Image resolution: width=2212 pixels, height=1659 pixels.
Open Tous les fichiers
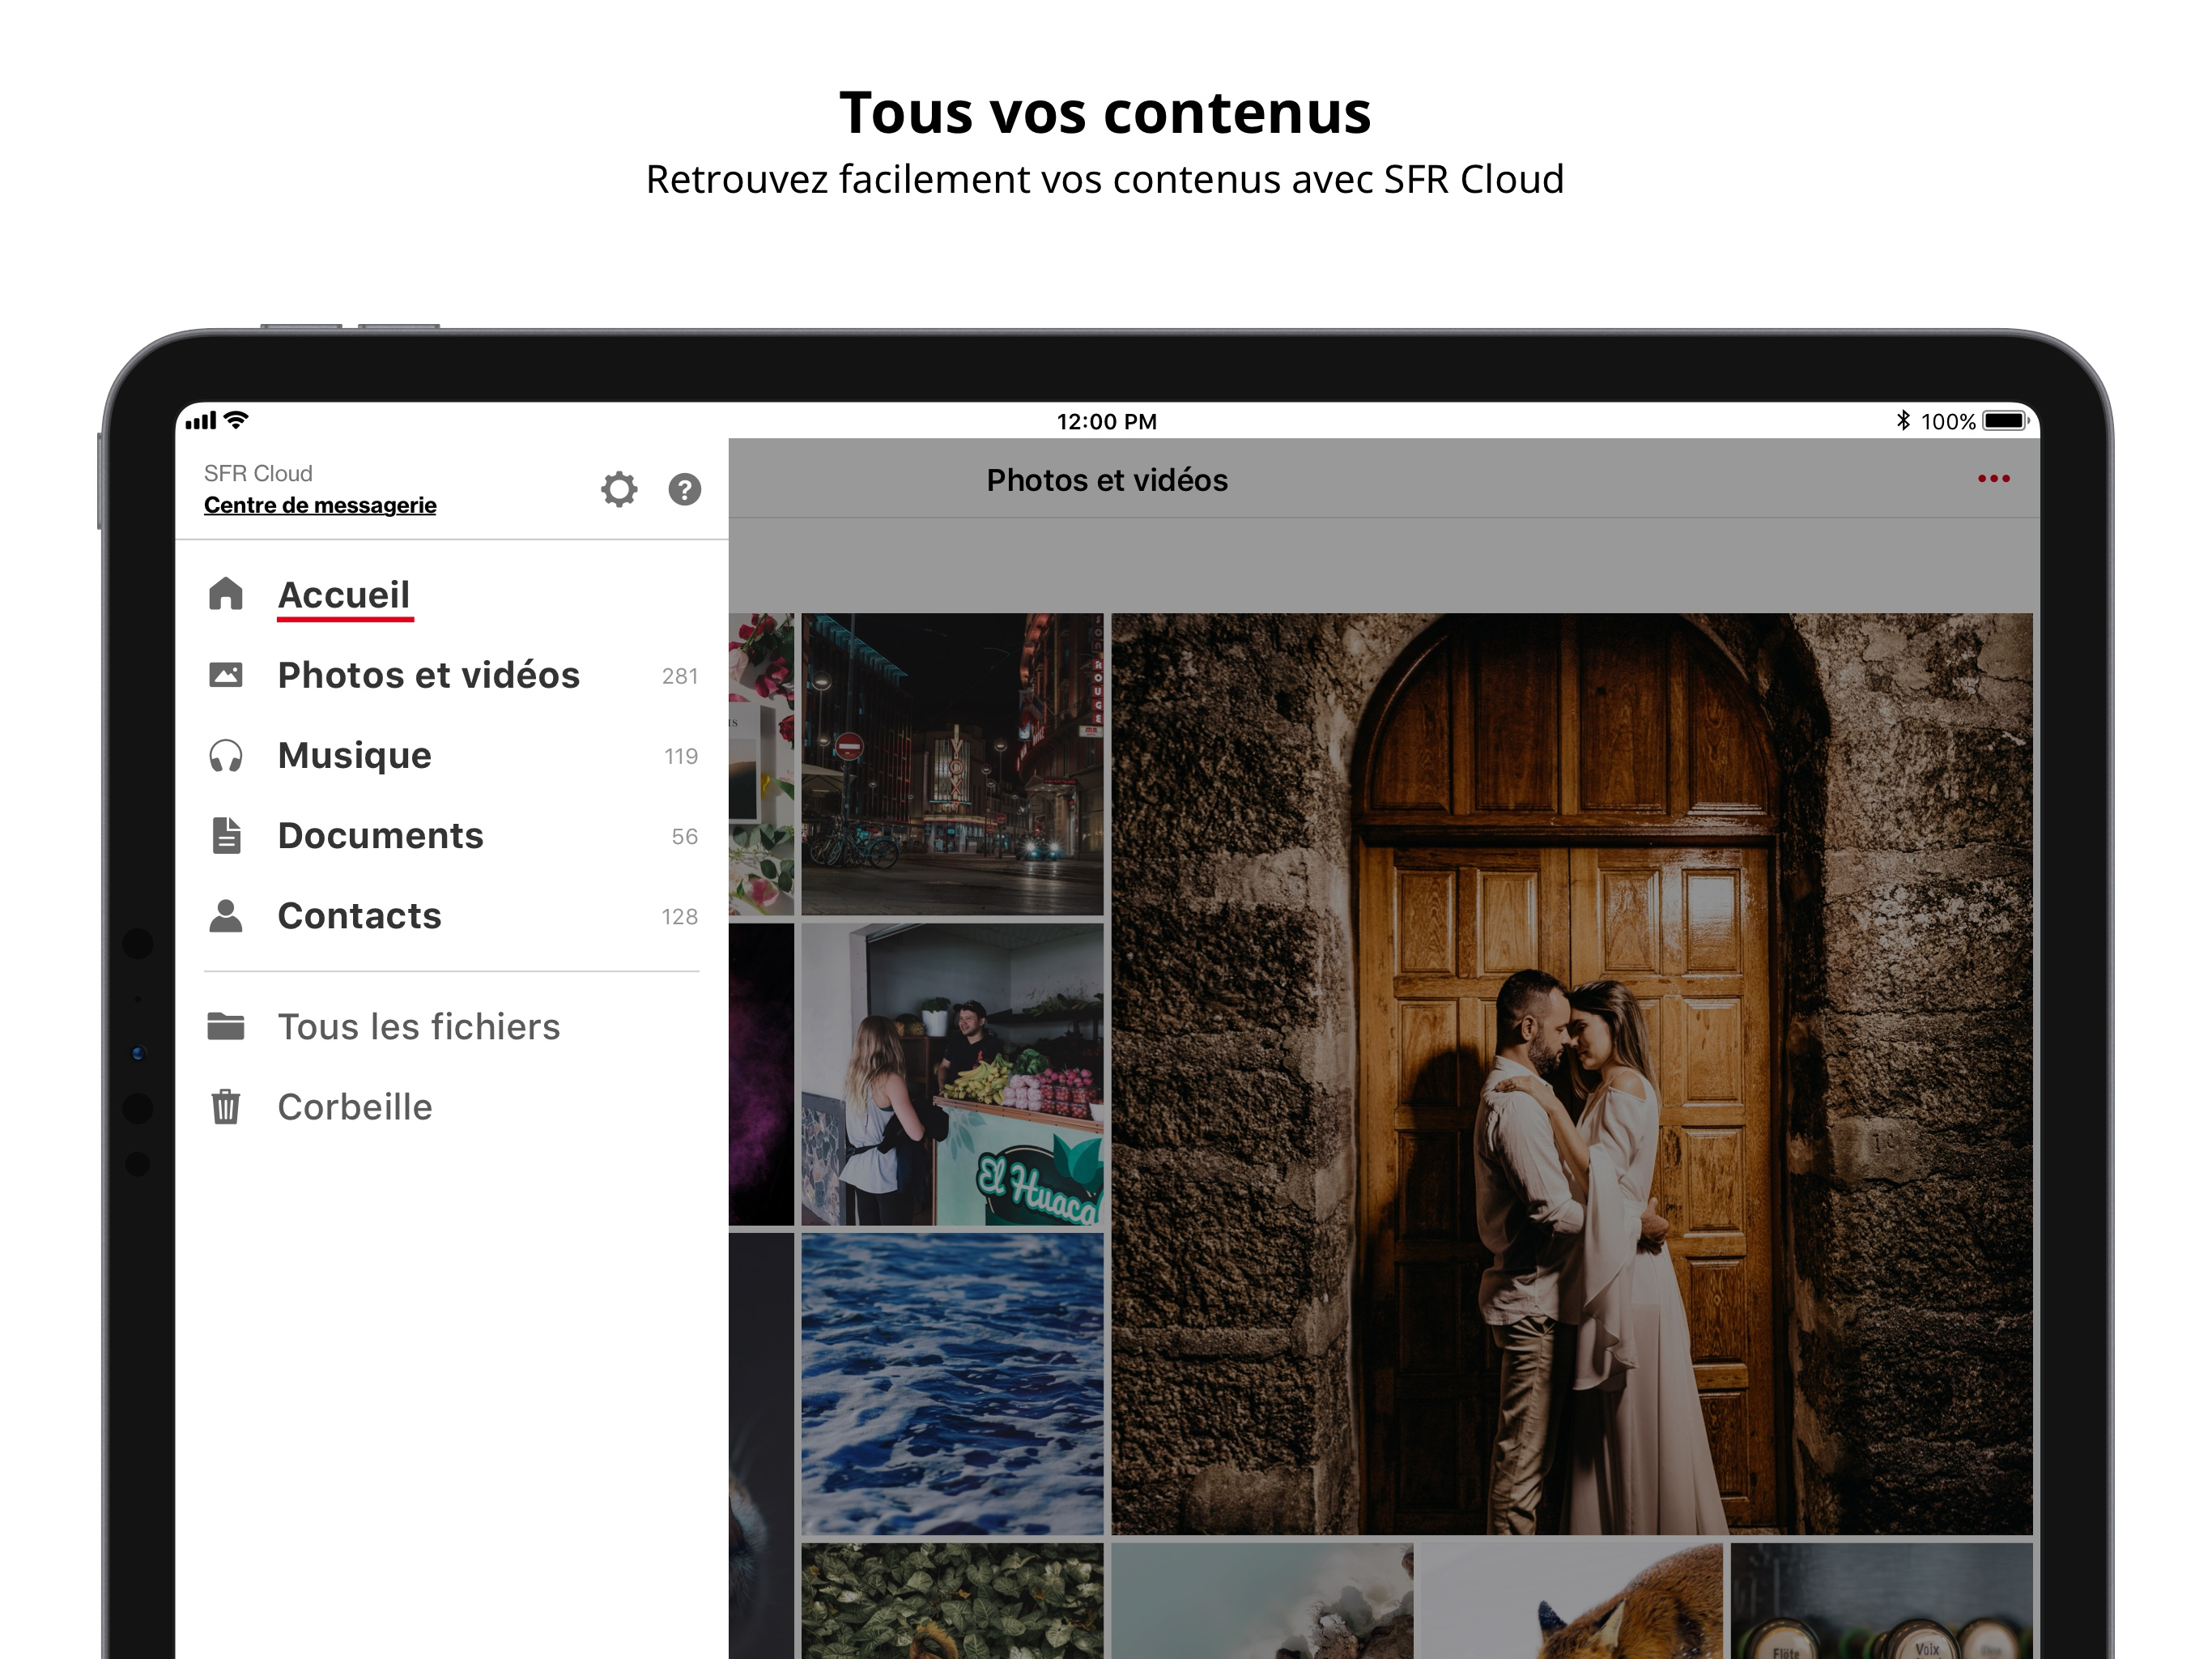point(418,1026)
